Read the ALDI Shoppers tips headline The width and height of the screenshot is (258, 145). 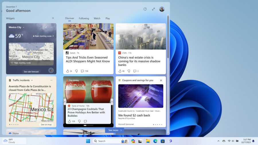[88, 59]
